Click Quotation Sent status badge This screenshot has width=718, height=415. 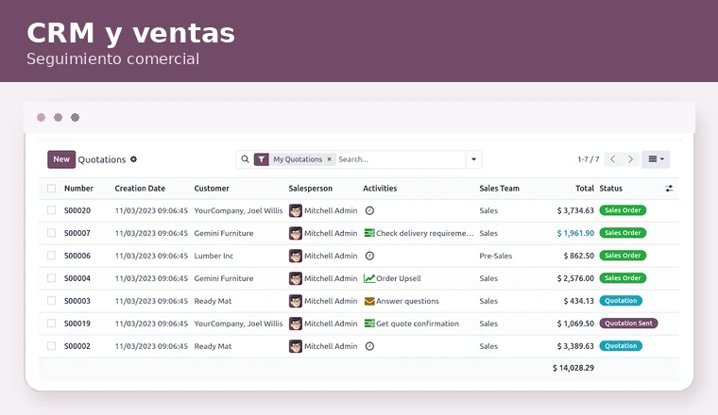click(628, 324)
